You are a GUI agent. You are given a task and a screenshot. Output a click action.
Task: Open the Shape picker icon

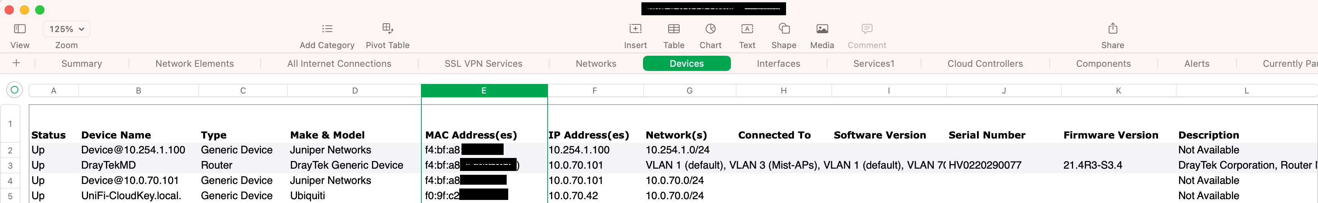pos(784,29)
